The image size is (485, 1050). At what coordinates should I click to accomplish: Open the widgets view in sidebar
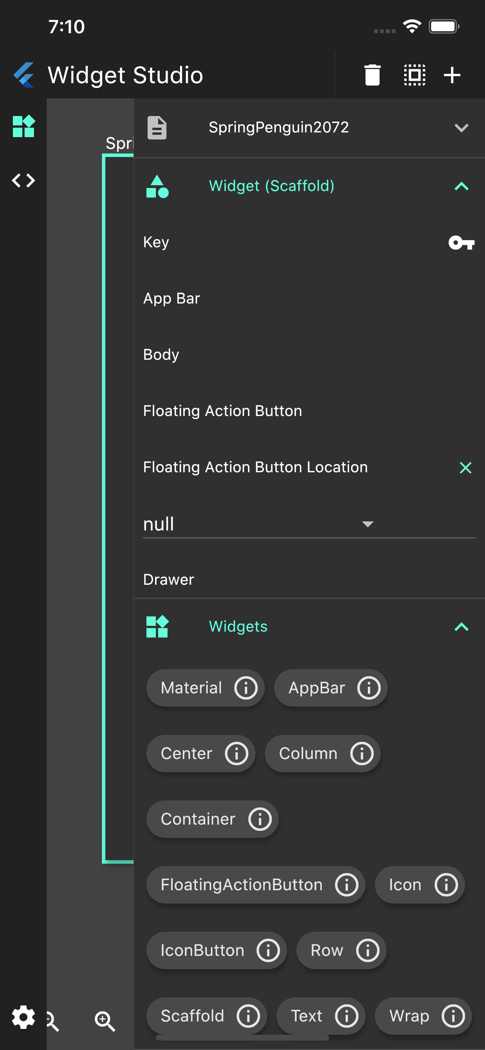23,126
